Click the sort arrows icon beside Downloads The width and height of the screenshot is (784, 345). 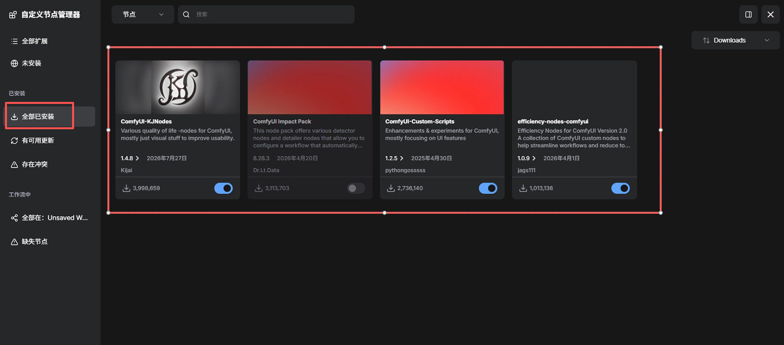[706, 40]
